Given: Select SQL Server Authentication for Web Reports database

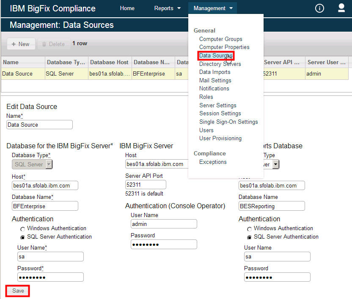Looking at the screenshot, I should point(249,237).
